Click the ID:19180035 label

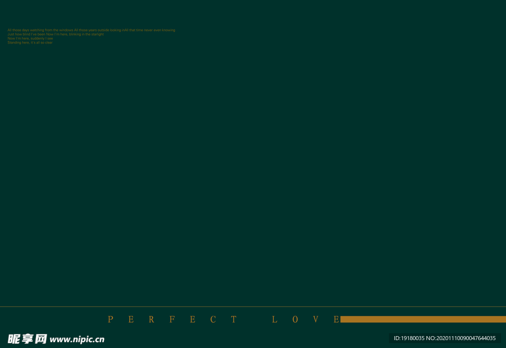click(x=409, y=338)
